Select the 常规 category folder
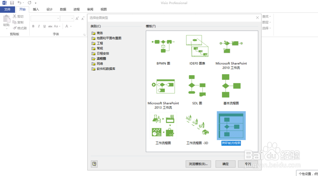This screenshot has width=318, height=176. pyautogui.click(x=97, y=48)
